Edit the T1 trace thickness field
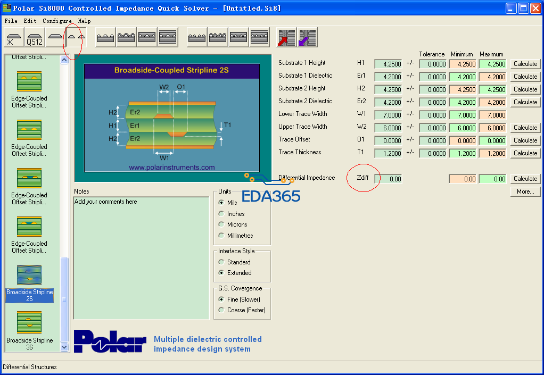This screenshot has width=544, height=375. pos(388,154)
